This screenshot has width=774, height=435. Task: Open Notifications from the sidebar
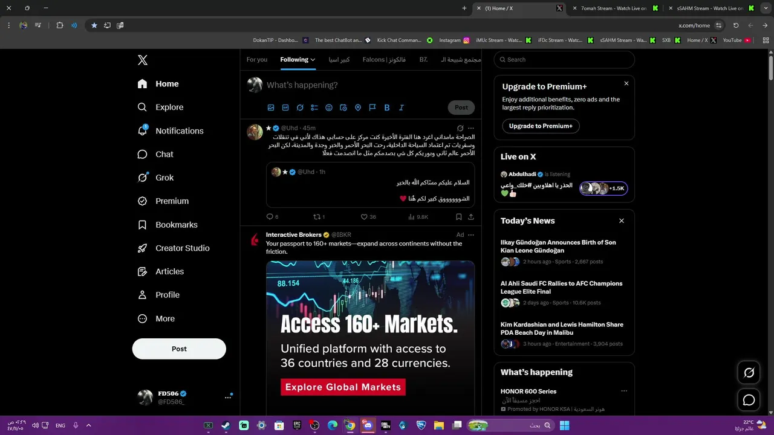point(171,130)
